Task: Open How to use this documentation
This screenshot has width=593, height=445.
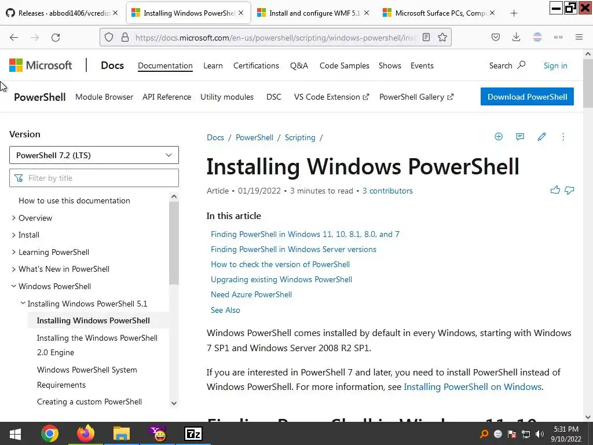Action: (74, 200)
